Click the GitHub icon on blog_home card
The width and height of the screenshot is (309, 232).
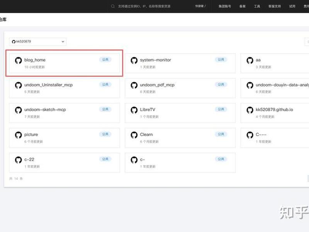(x=18, y=60)
